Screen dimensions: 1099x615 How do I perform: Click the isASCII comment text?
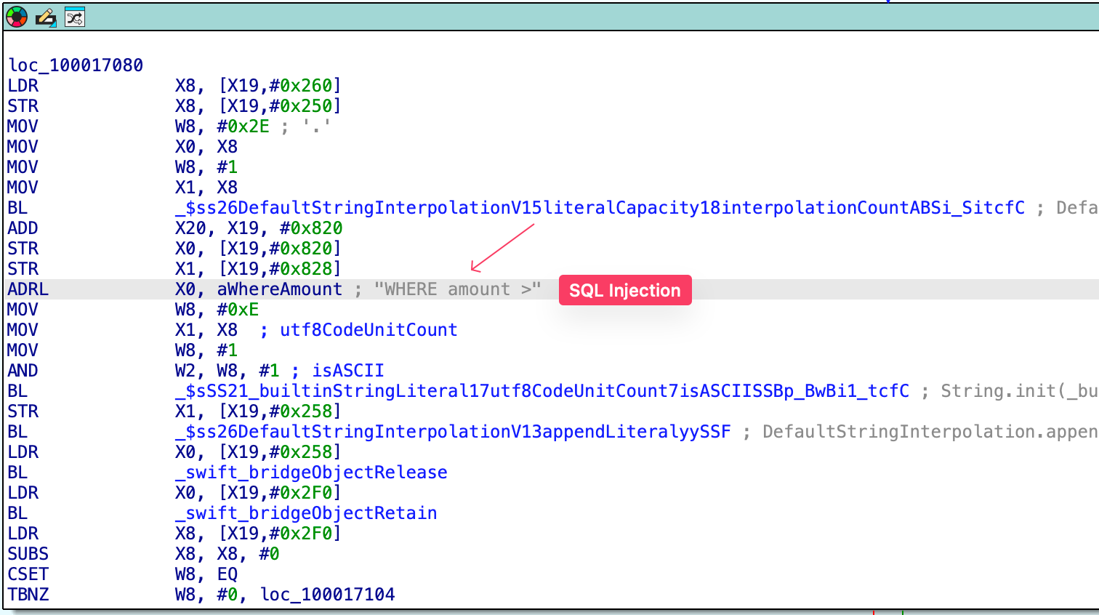347,371
